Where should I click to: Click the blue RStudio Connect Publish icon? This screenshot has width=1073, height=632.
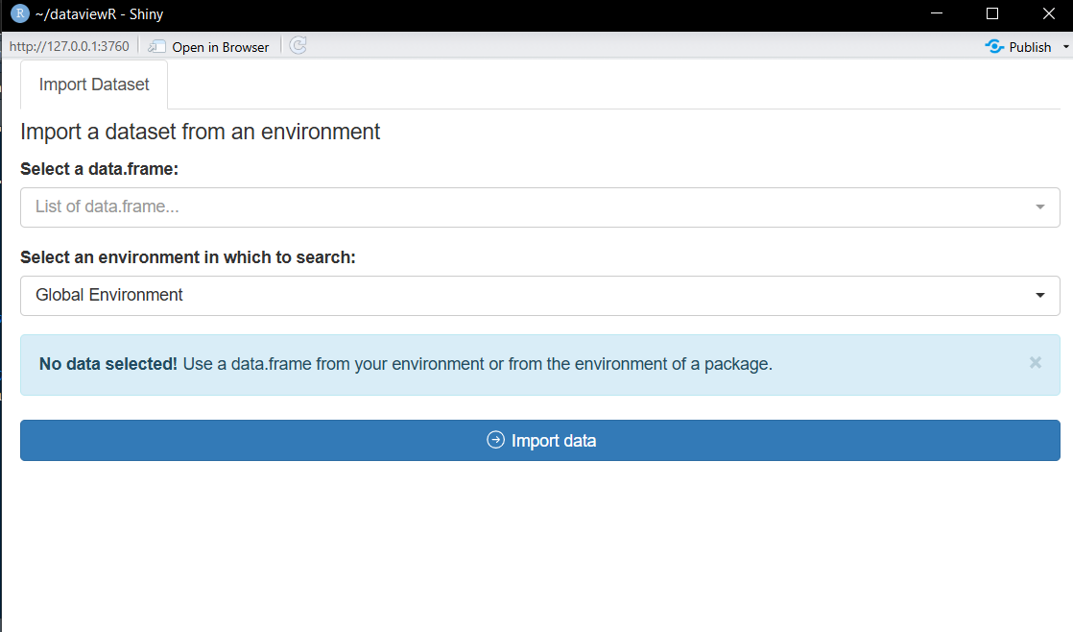coord(994,46)
